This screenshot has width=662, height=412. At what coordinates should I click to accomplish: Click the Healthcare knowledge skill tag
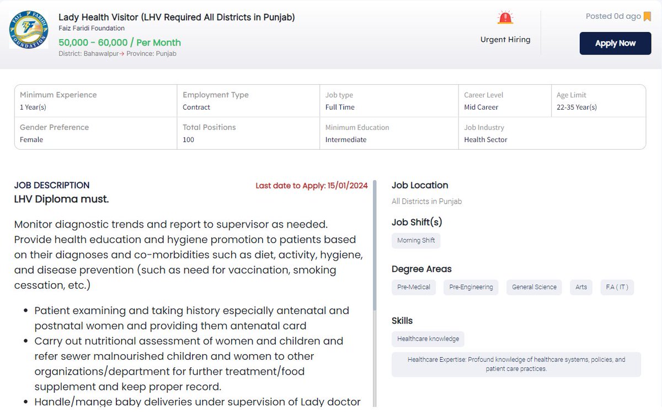point(428,339)
